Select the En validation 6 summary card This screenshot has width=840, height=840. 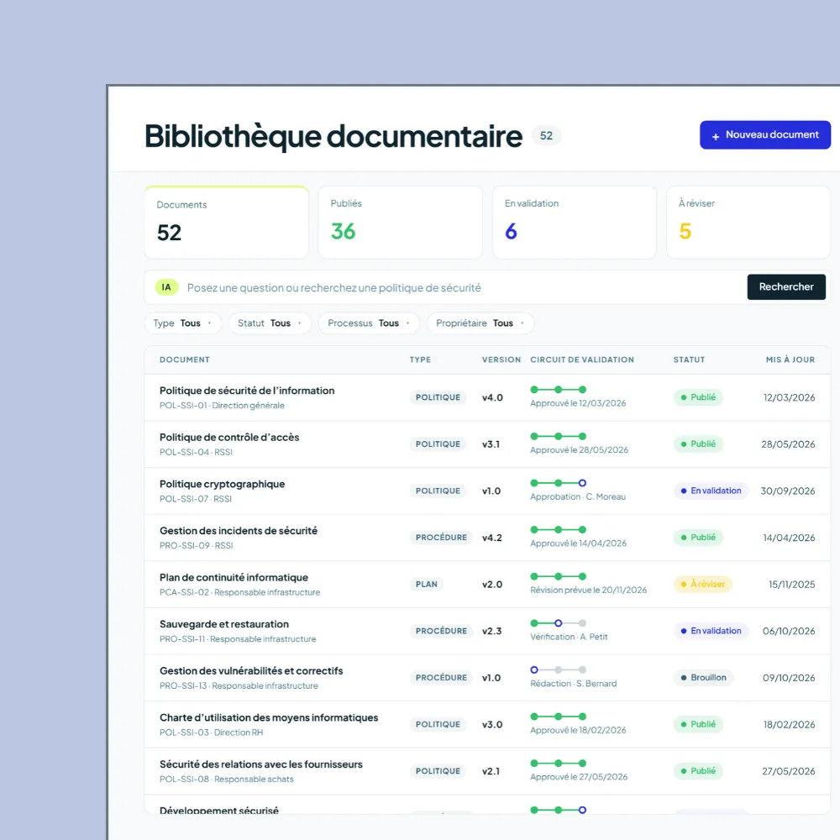[575, 223]
